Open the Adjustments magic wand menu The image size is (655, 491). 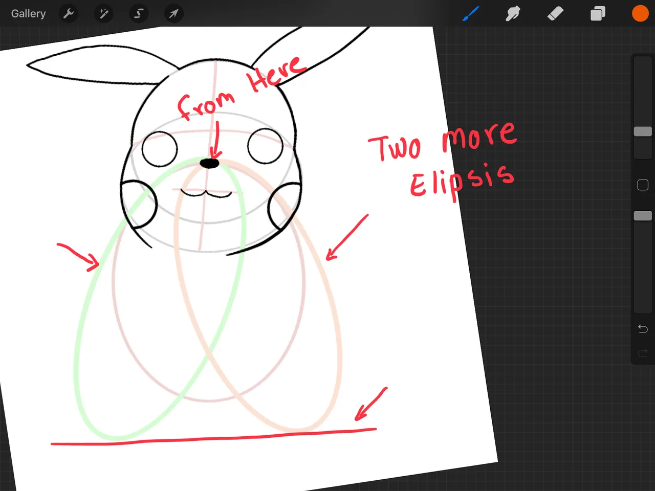point(103,14)
